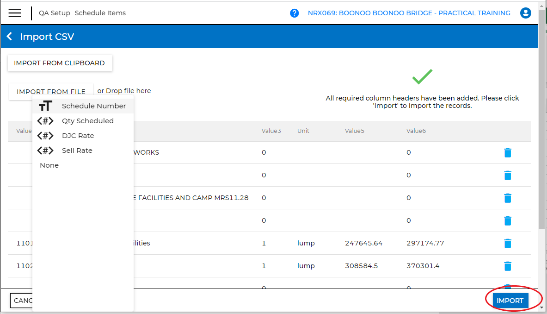Screen dimensions: 547x314
Task: Click the back arrow beside Import CSV
Action: (x=9, y=36)
